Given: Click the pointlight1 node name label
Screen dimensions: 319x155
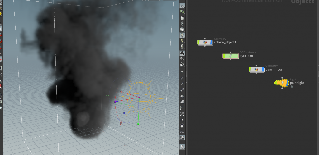Looking at the screenshot, I should (298, 83).
